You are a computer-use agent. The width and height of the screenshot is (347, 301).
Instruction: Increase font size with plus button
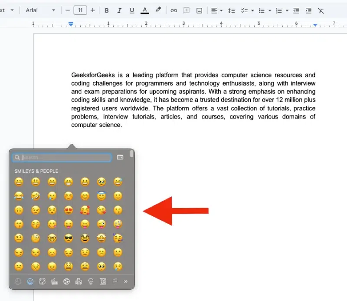pyautogui.click(x=93, y=10)
